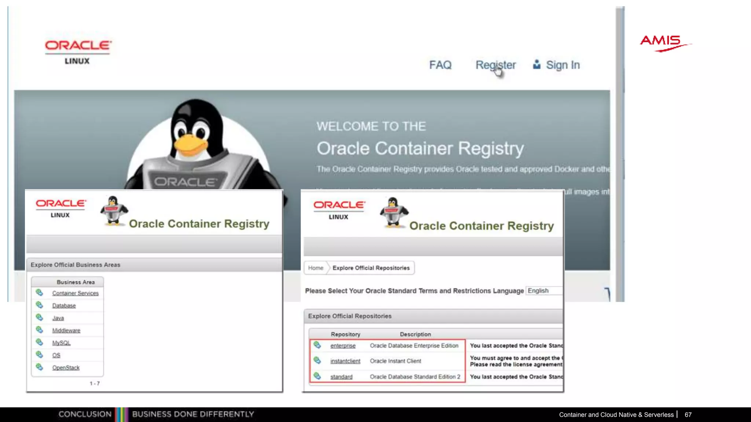Open the Database business area
The height and width of the screenshot is (422, 751).
[64, 306]
